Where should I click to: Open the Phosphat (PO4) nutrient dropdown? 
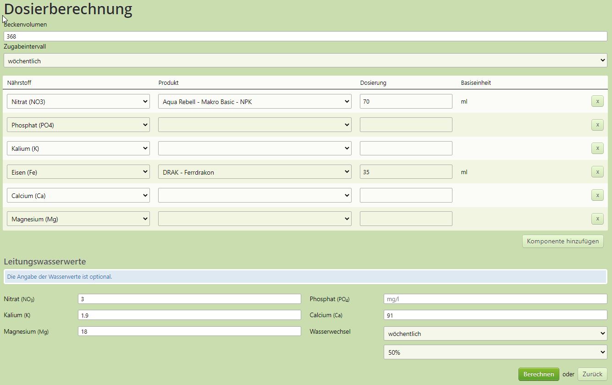[78, 125]
